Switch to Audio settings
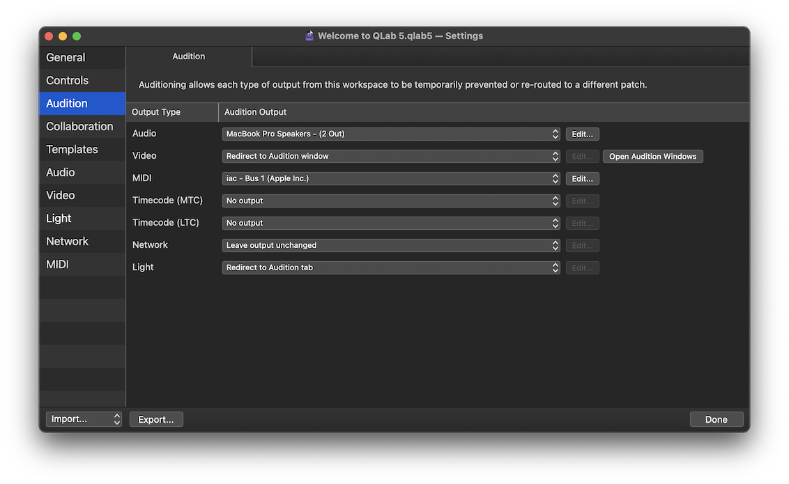Screen dimensions: 789x484 click(60, 172)
